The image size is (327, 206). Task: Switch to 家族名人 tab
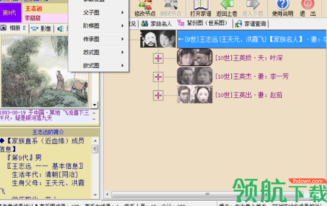pyautogui.click(x=157, y=24)
